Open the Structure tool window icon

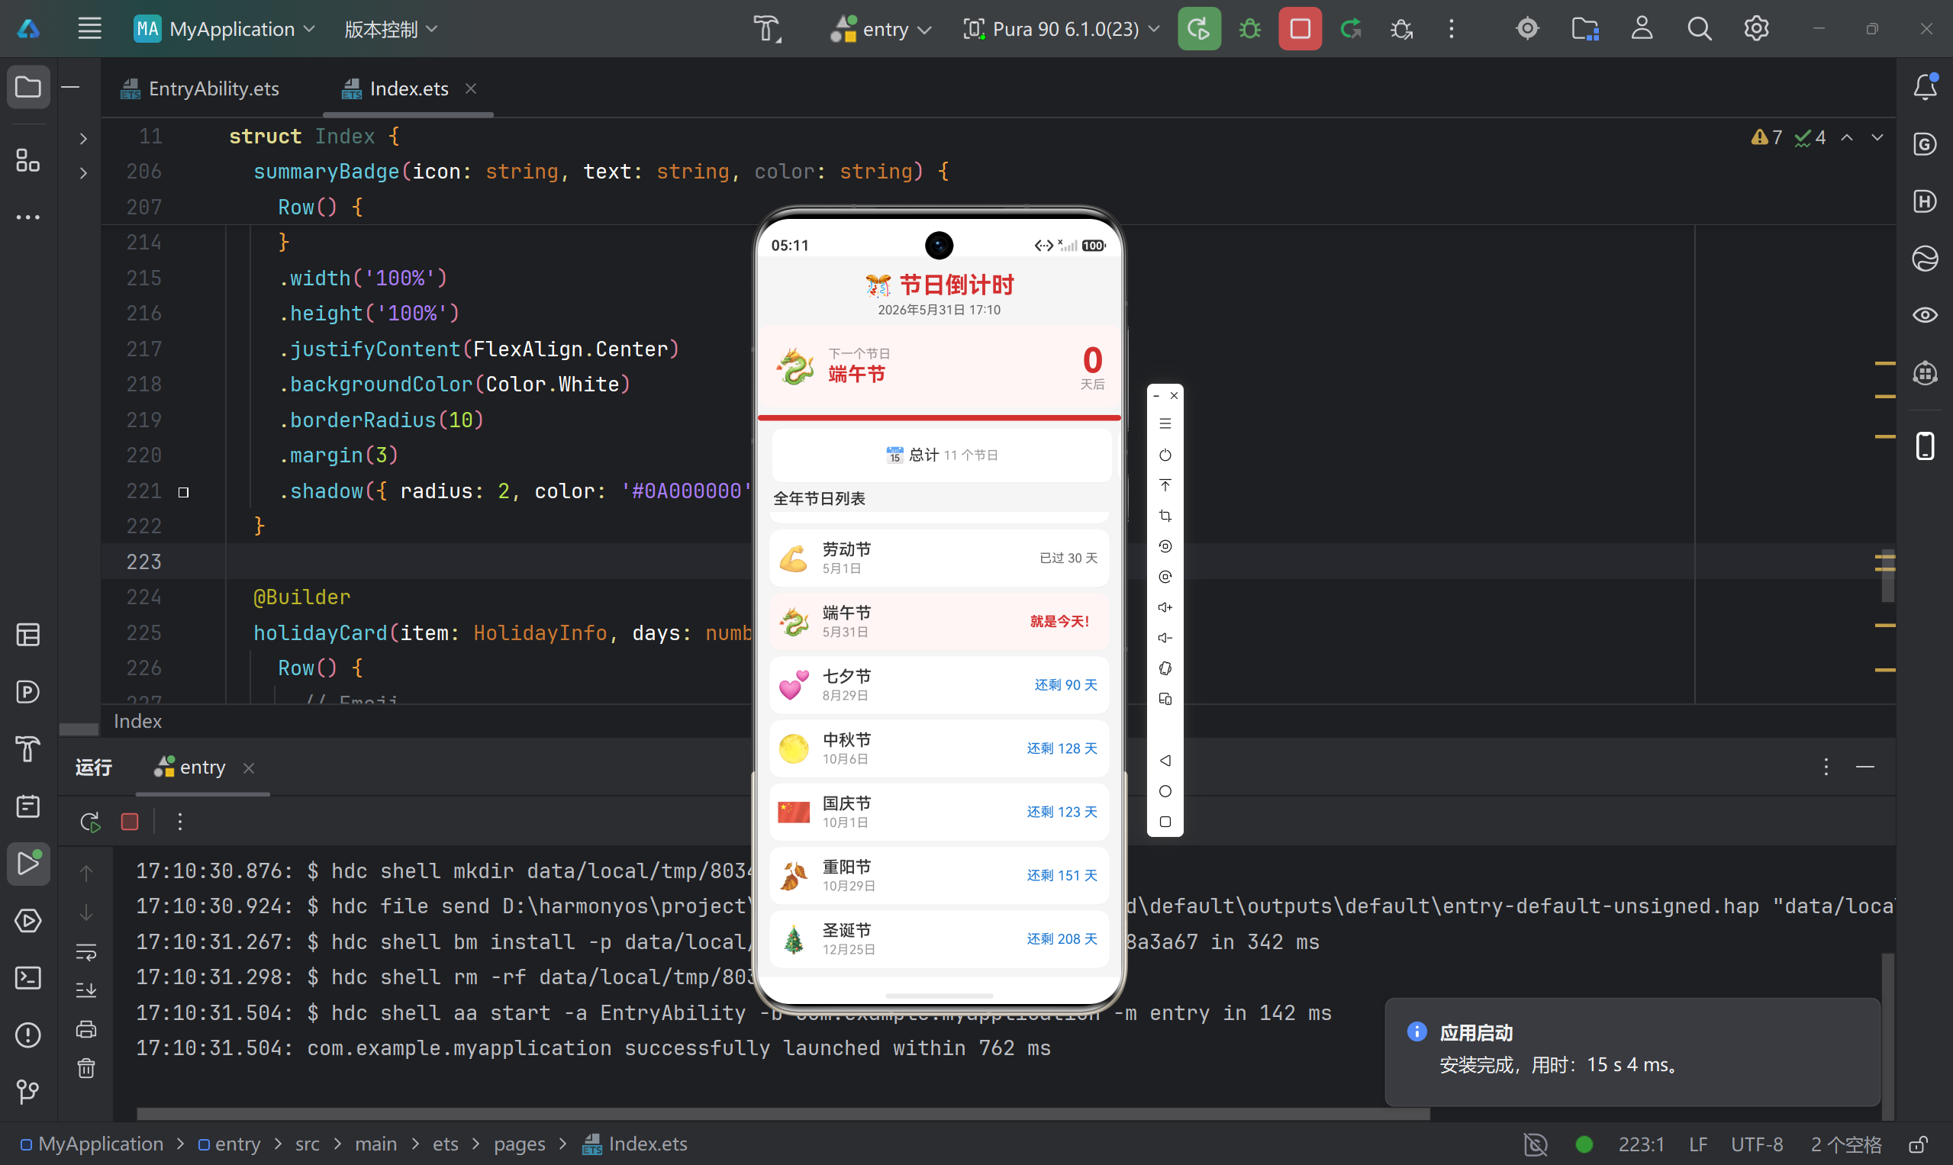(28, 160)
